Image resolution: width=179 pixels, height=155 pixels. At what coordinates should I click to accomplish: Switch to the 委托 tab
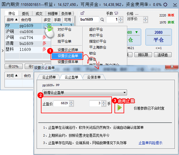coord(25,13)
